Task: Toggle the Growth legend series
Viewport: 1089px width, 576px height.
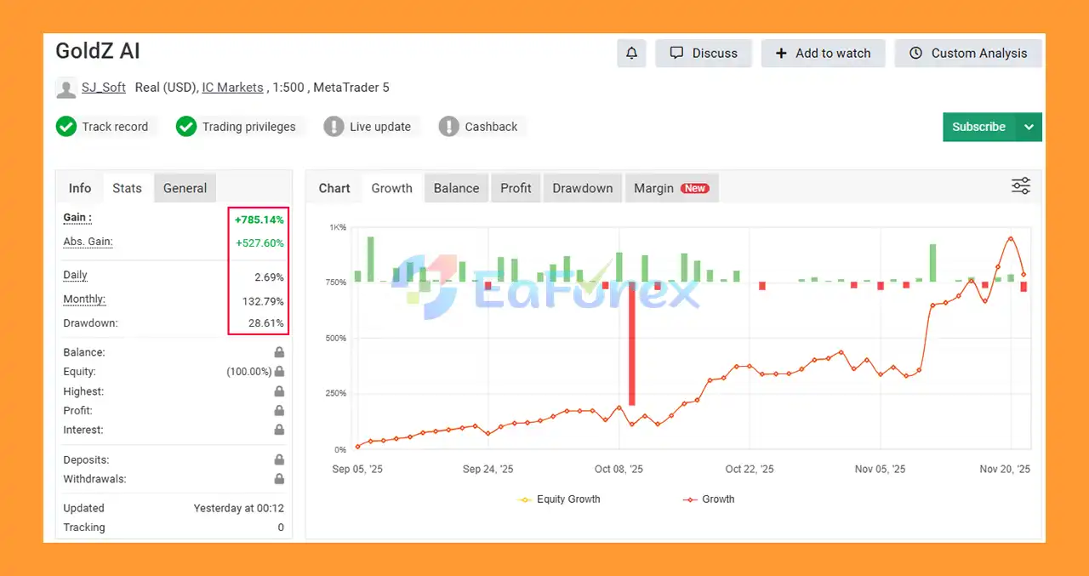Action: (x=709, y=499)
